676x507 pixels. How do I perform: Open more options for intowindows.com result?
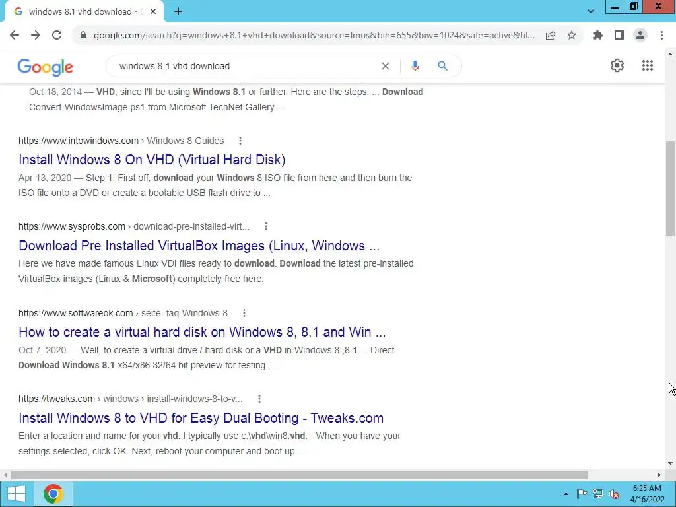[240, 141]
